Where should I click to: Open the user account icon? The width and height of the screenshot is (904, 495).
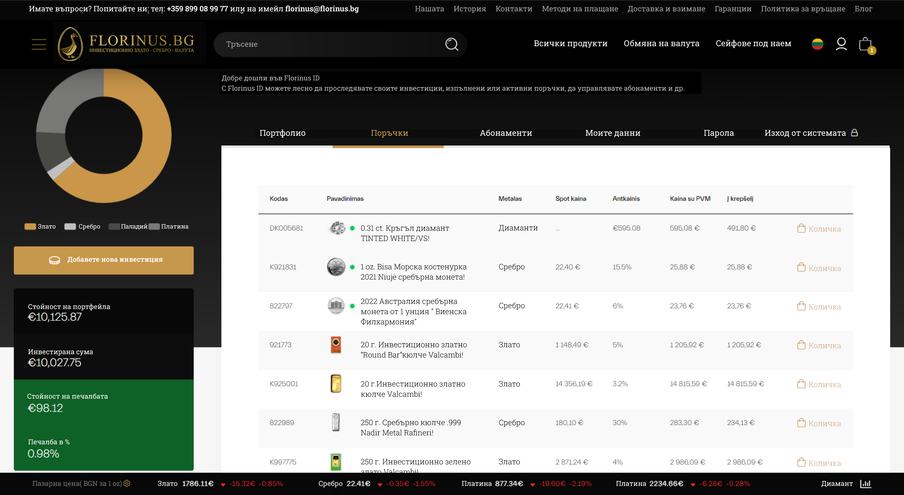coord(841,44)
